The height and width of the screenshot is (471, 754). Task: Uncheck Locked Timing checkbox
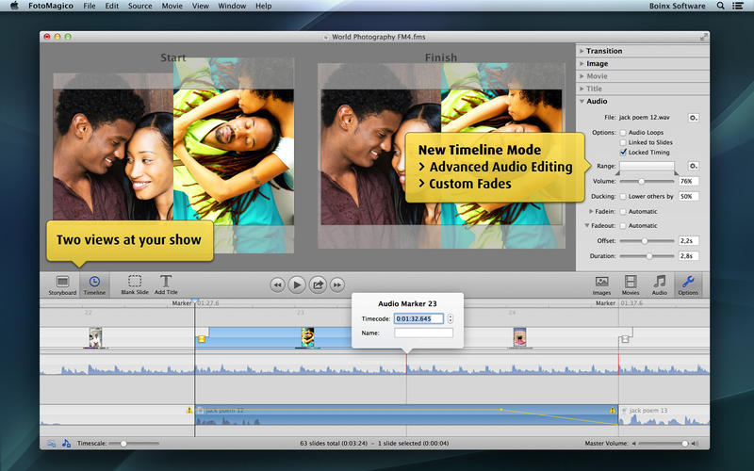pyautogui.click(x=623, y=152)
